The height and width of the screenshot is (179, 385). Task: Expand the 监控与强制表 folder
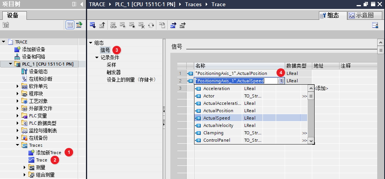[x=17, y=130]
